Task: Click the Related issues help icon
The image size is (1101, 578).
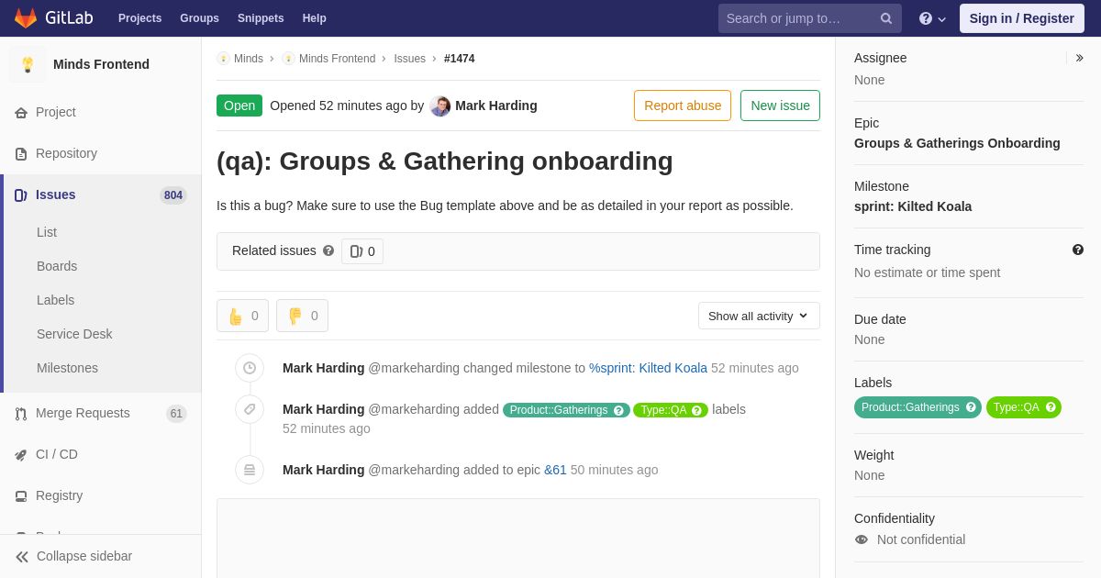Action: click(x=328, y=250)
